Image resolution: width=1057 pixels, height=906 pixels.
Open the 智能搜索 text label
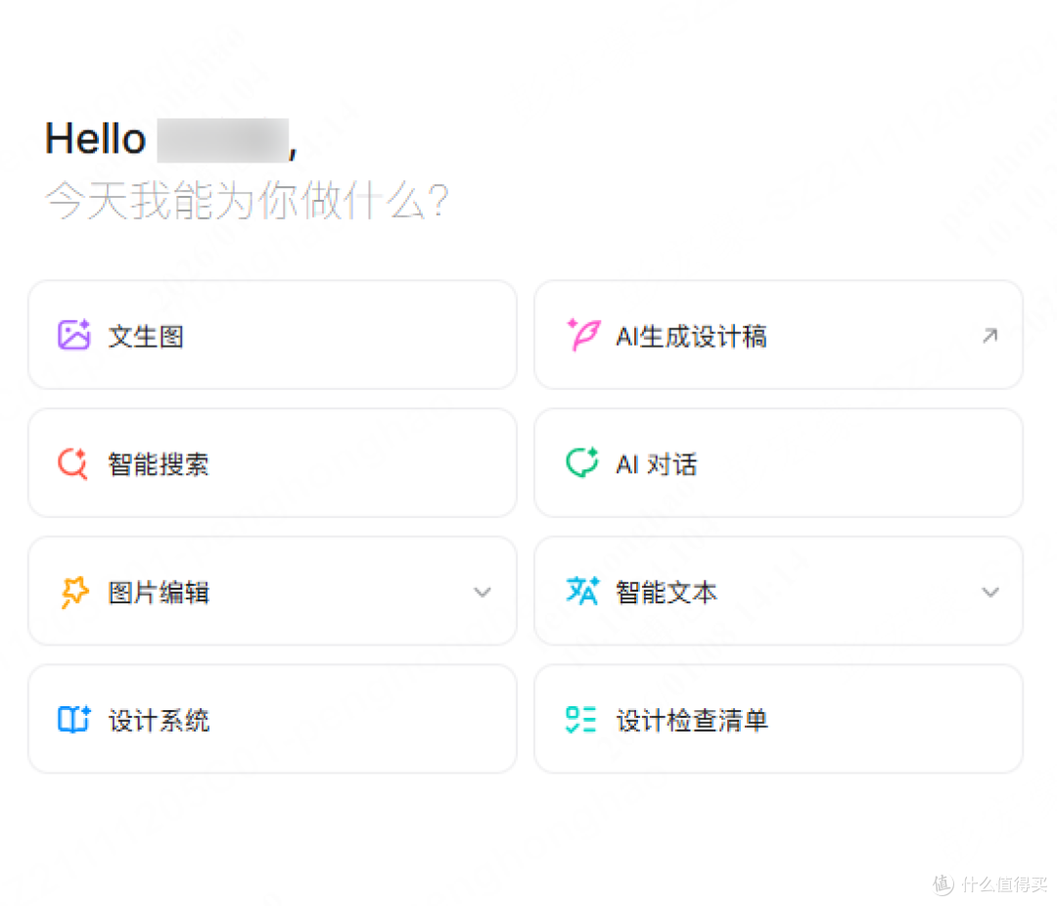click(x=159, y=464)
